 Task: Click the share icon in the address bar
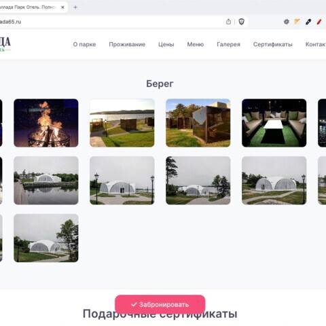click(228, 22)
